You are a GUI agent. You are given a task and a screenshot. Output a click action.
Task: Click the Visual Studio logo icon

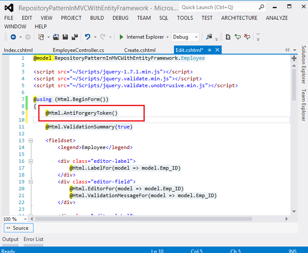(9, 8)
